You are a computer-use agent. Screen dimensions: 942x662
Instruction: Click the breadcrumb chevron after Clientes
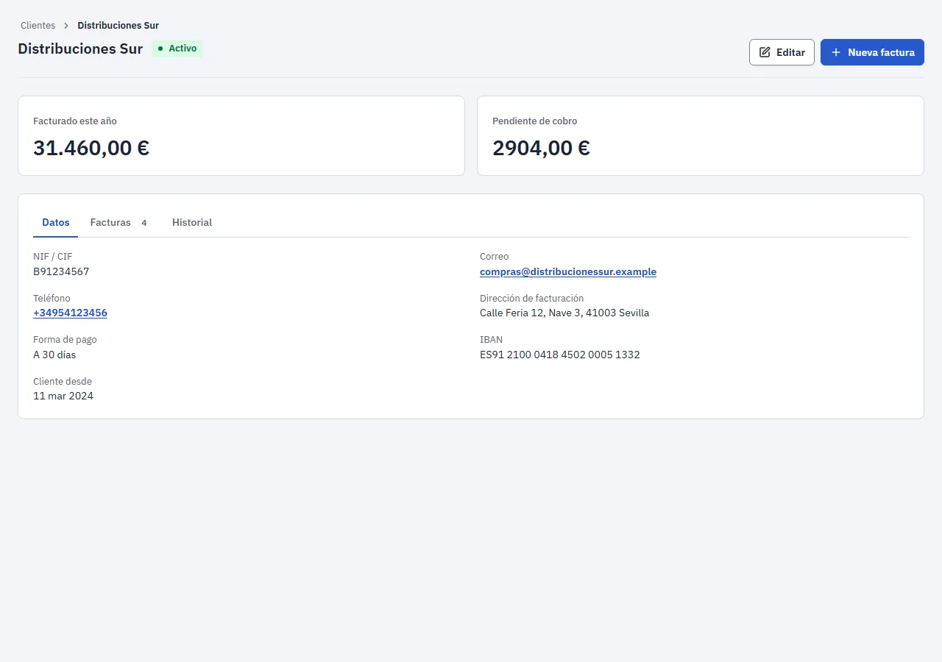66,26
